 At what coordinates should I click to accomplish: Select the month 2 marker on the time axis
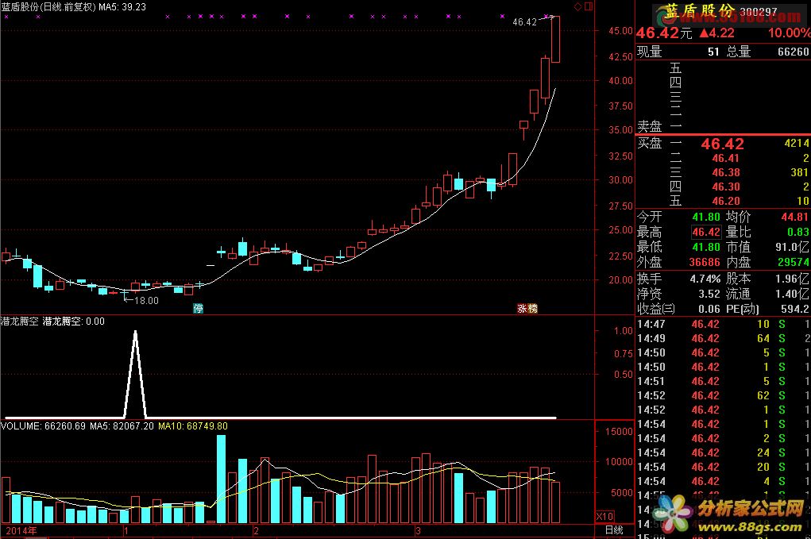[256, 530]
